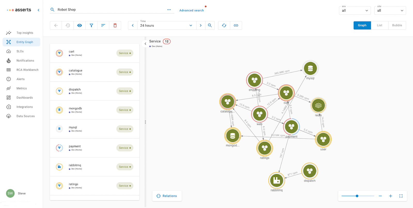
Task: Open the 24 hours time dropdown
Action: (x=166, y=25)
